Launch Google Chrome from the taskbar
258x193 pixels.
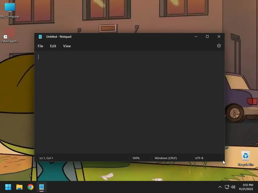coord(30,187)
